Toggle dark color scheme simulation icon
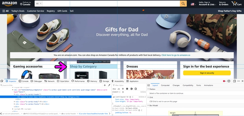This screenshot has width=244, height=116. tap(131, 89)
